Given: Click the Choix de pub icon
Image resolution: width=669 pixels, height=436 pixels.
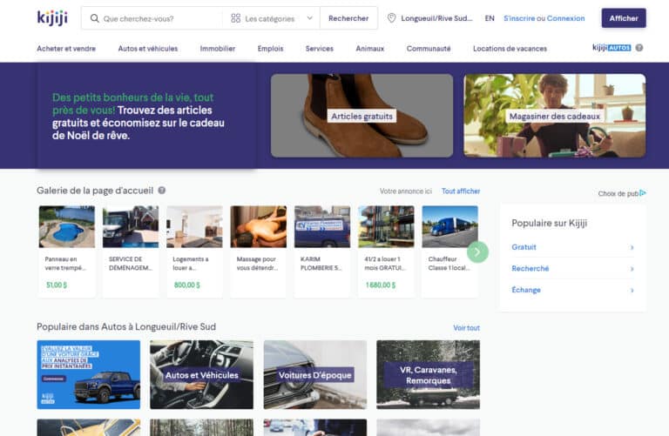Looking at the screenshot, I should click(643, 193).
